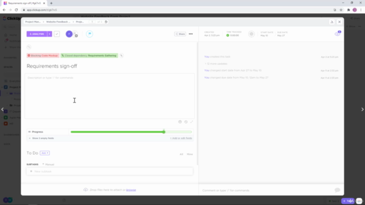Bookmark this page with the star icon
Viewport: 365px width, 205px height.
click(341, 10)
